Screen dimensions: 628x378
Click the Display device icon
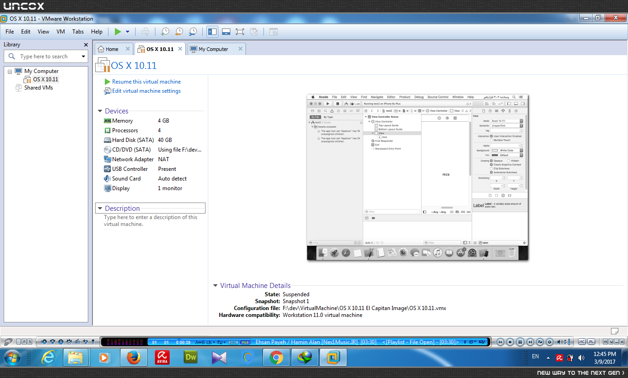(108, 188)
